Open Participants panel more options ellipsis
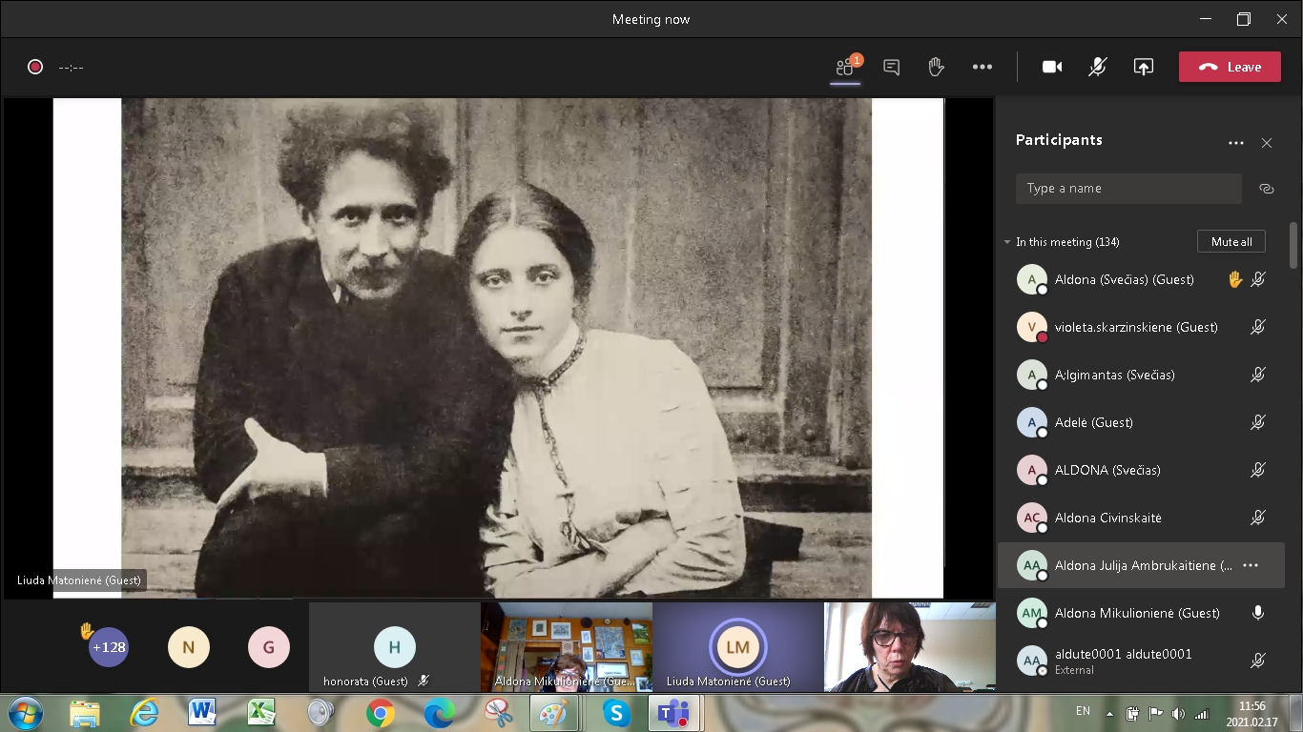This screenshot has width=1303, height=732. (1236, 143)
